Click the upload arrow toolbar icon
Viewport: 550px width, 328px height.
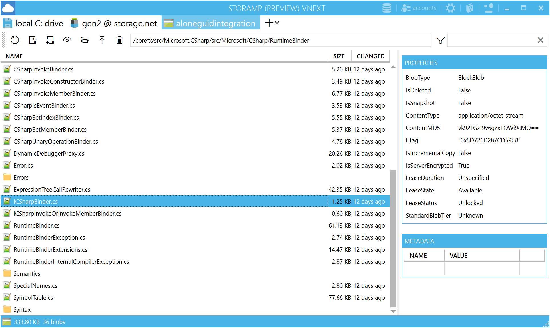pyautogui.click(x=102, y=40)
